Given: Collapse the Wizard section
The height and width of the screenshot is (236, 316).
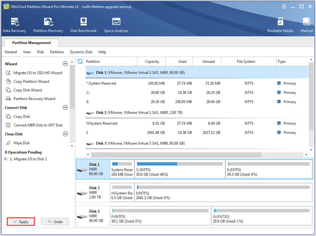Looking at the screenshot, I should coord(65,64).
